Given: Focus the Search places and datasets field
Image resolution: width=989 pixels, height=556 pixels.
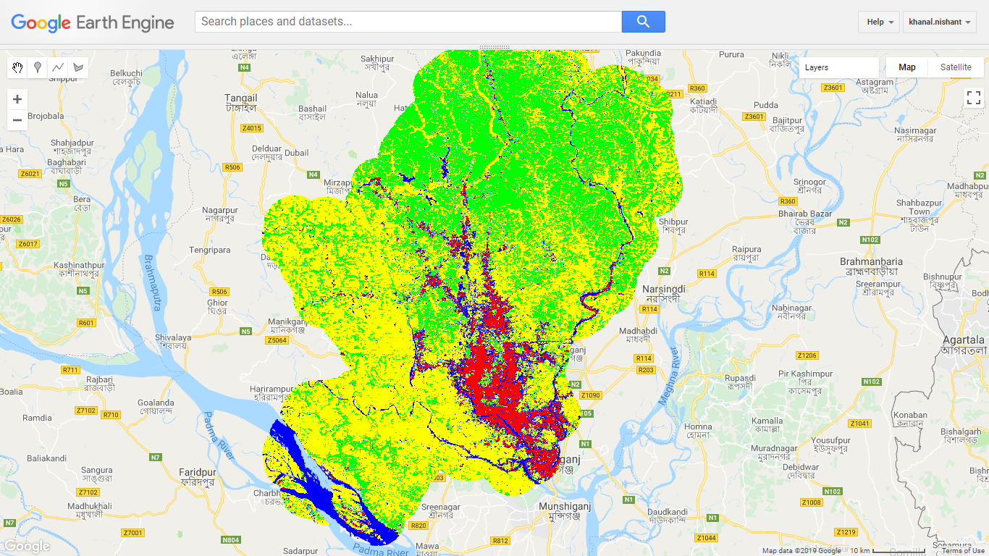Looking at the screenshot, I should 408,22.
